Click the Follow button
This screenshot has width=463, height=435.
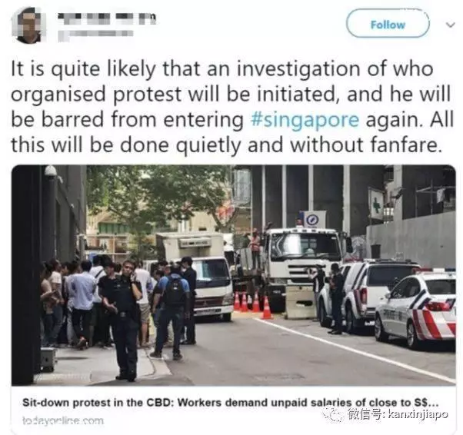pyautogui.click(x=388, y=24)
